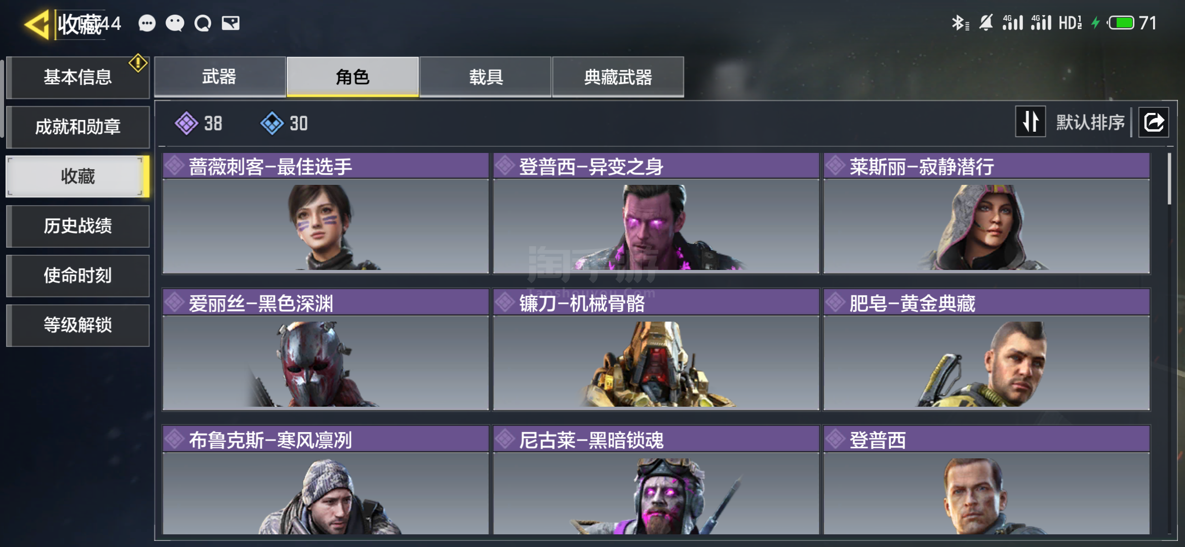Select 等级解锁 sidebar button

(x=78, y=325)
